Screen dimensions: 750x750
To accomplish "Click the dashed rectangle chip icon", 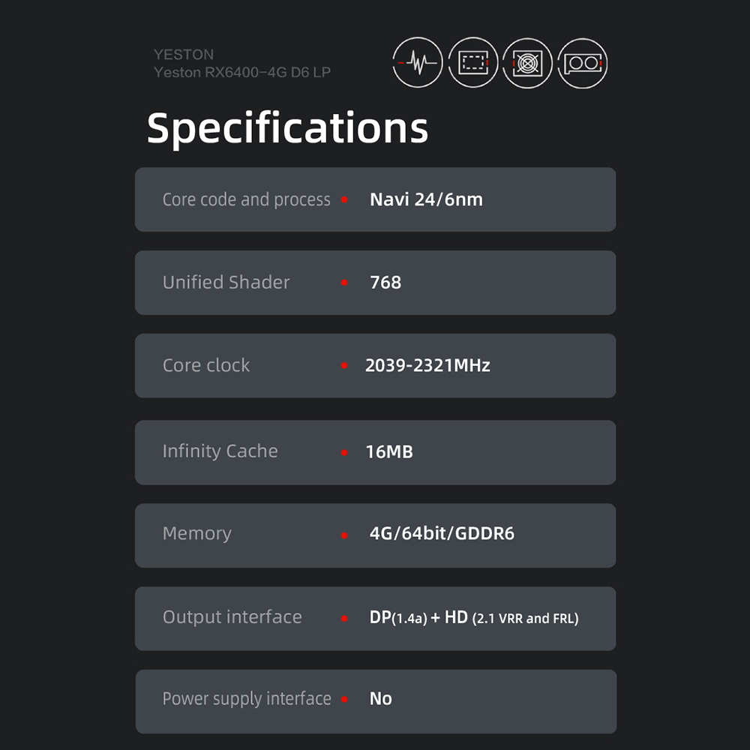I will pos(473,63).
